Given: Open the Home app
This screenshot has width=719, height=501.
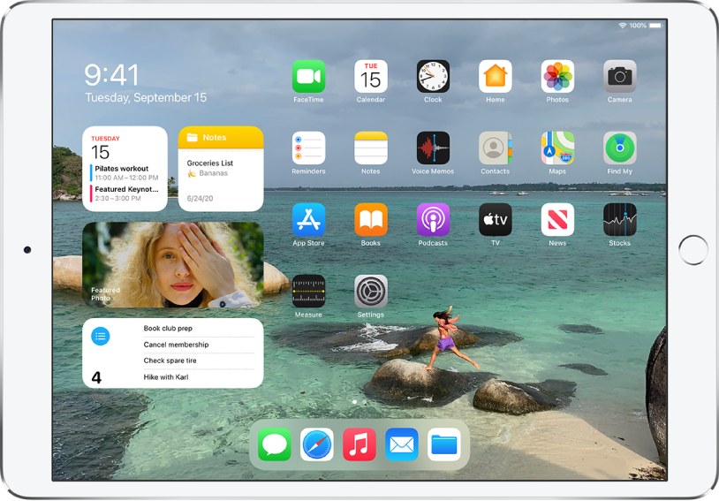Looking at the screenshot, I should 496,76.
